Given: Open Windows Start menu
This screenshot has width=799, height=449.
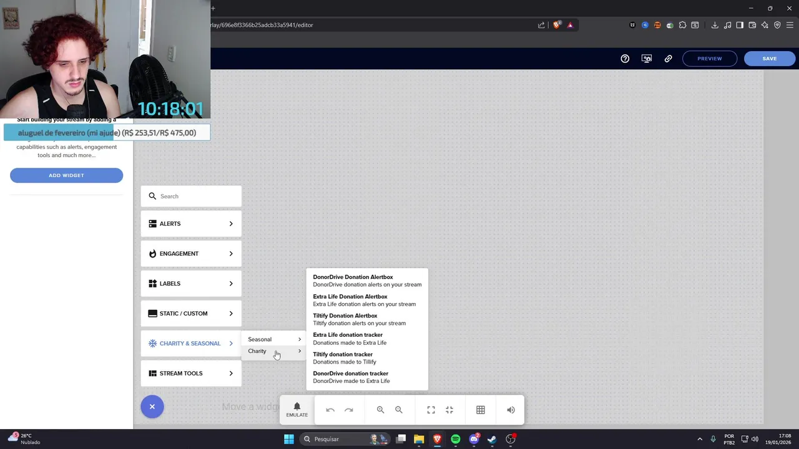Looking at the screenshot, I should tap(289, 439).
